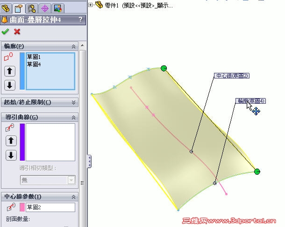Open the FeatureManager design tree tab

(x=6, y=8)
